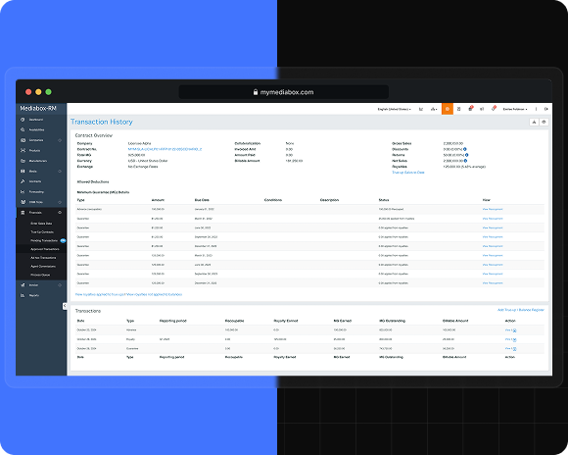The image size is (568, 455).
Task: Open the Contract No. hyperlink
Action: point(165,149)
